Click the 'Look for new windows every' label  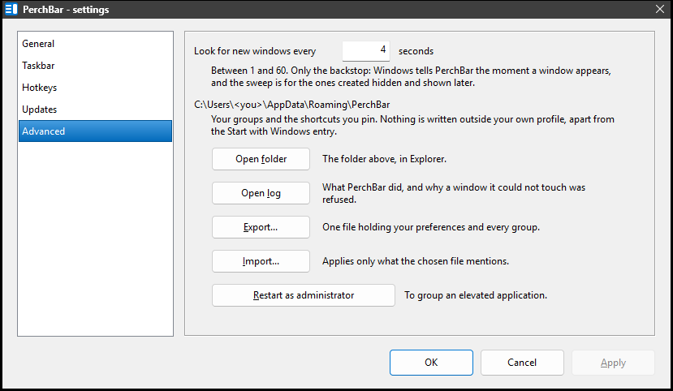[x=255, y=51]
